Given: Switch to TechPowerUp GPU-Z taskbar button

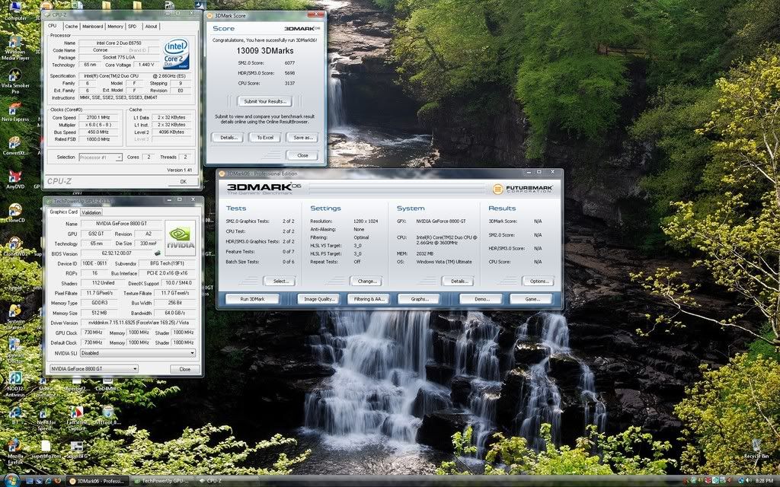Looking at the screenshot, I should (x=162, y=481).
